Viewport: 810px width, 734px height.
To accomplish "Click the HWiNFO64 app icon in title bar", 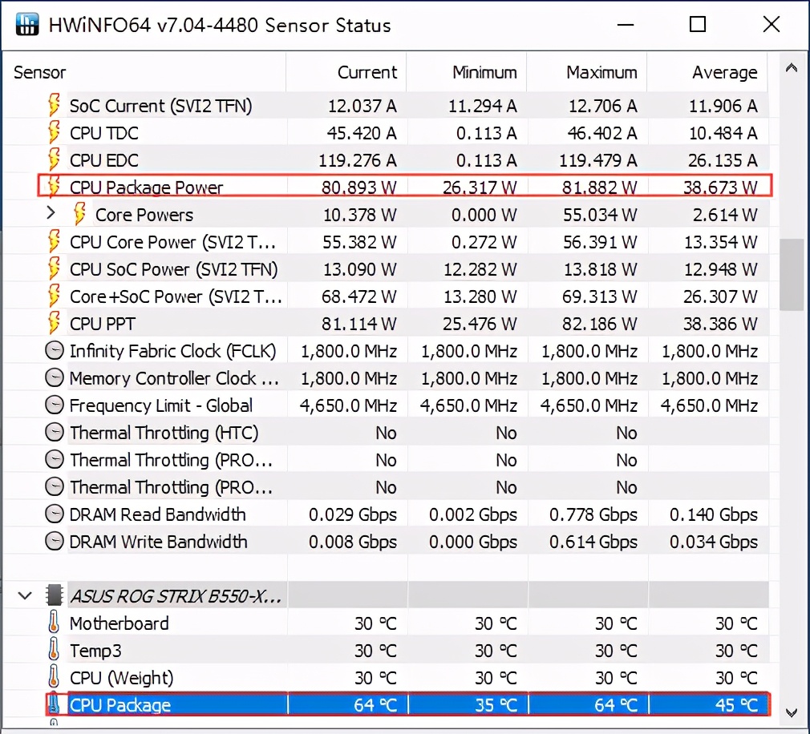I will 26,24.
